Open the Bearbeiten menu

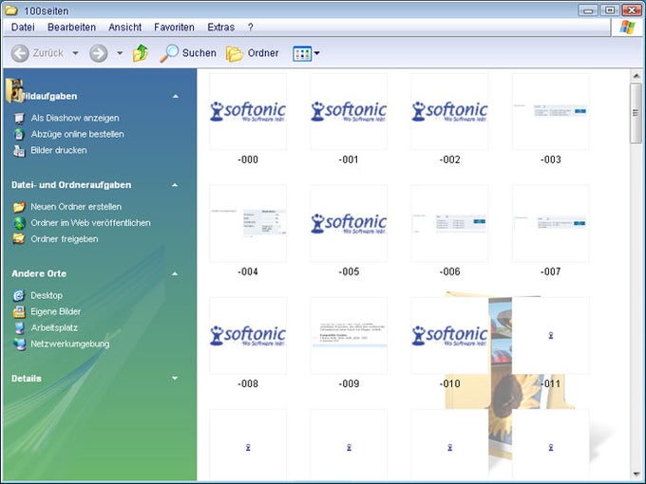click(x=71, y=28)
